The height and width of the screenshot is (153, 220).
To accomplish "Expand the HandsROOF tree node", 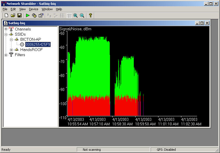I will click(x=11, y=50).
